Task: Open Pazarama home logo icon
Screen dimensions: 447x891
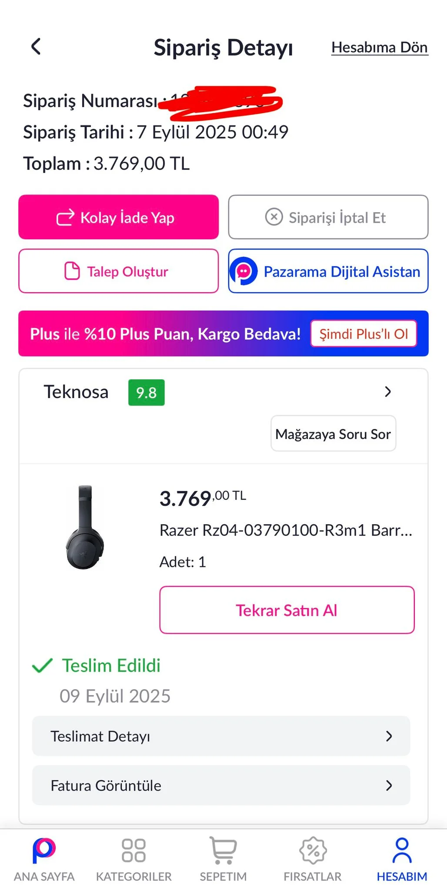Action: pyautogui.click(x=44, y=851)
